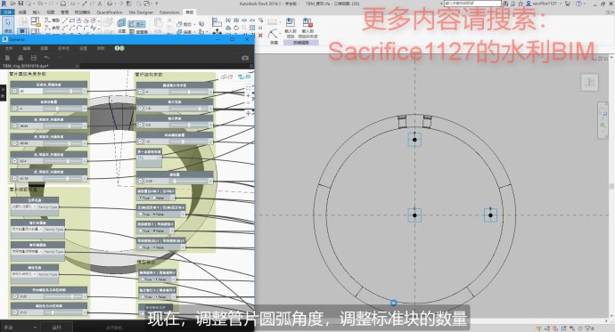Open Dynamo's 软件包 menu
This screenshot has height=332, width=615.
pos(63,48)
